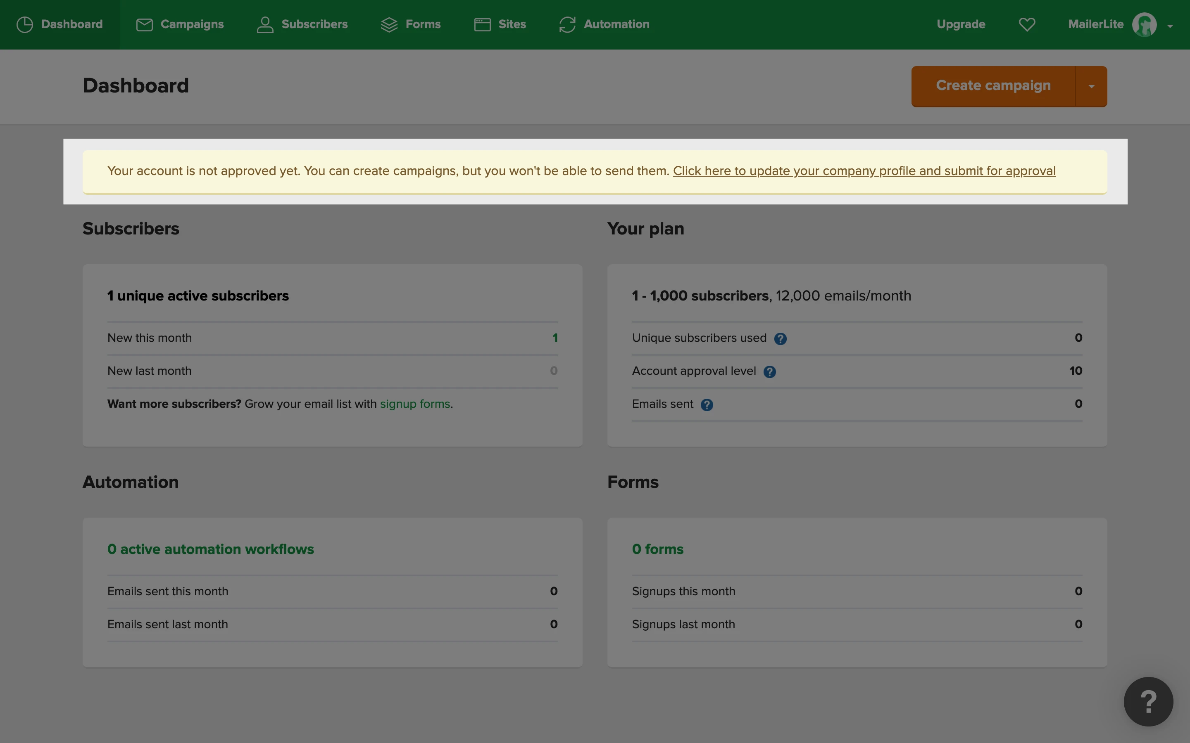Image resolution: width=1190 pixels, height=743 pixels.
Task: Open the Subscribers menu item
Action: (x=314, y=24)
